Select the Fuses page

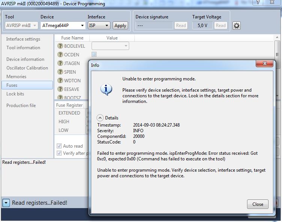click(27, 85)
